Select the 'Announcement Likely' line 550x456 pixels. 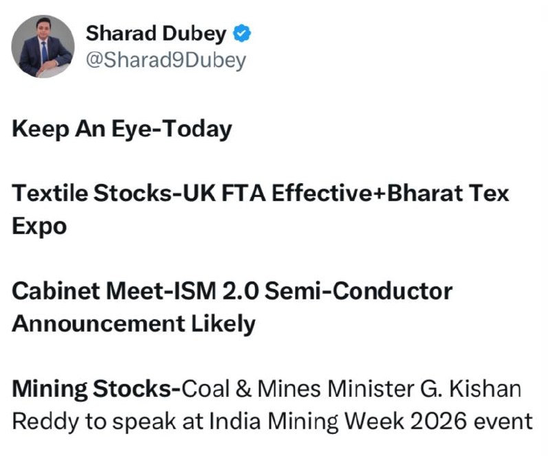133,324
